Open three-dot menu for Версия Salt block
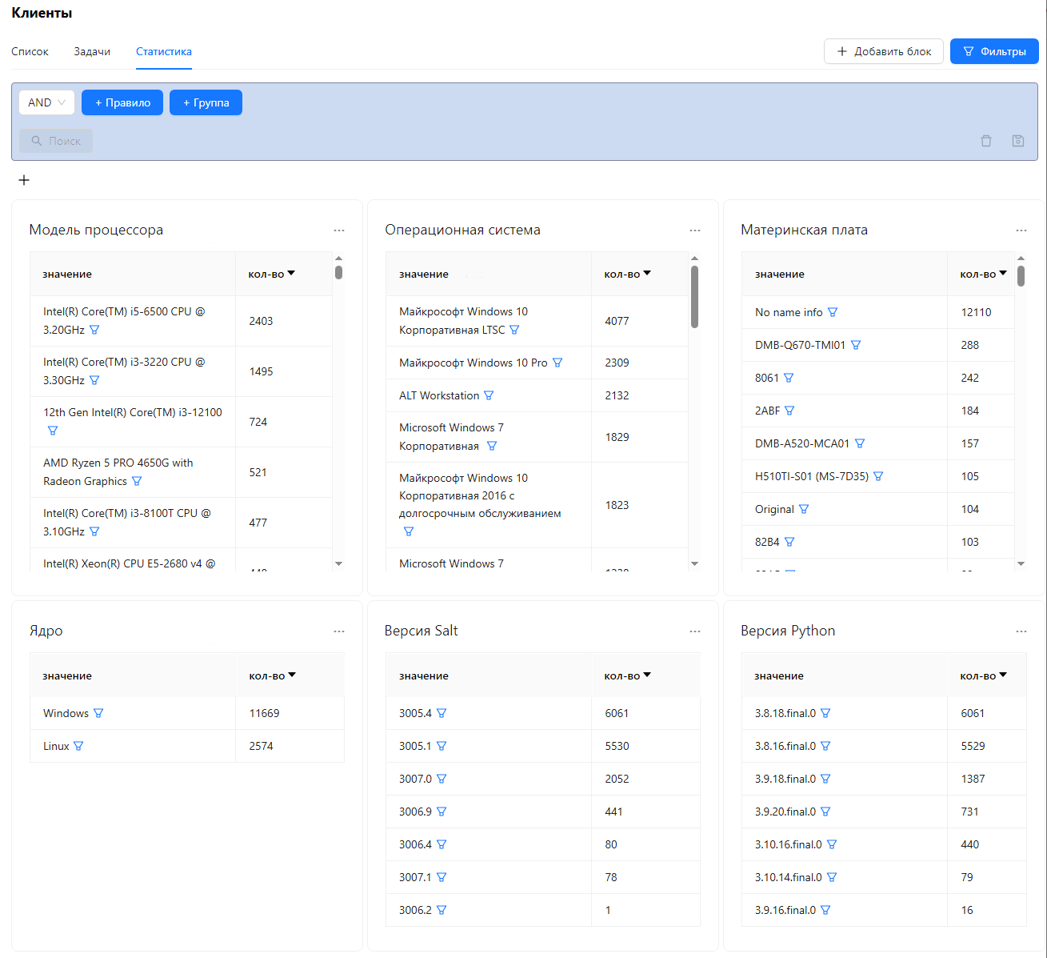The height and width of the screenshot is (958, 1047). click(x=695, y=631)
